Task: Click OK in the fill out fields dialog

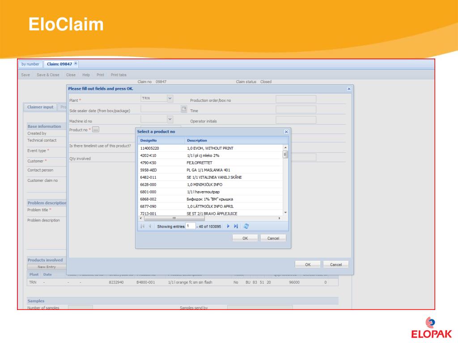Action: 308,264
